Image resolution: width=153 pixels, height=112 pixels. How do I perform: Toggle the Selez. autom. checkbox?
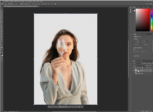tap(9, 4)
